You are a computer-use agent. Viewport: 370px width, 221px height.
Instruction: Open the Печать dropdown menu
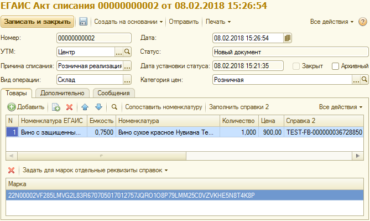pyautogui.click(x=218, y=22)
